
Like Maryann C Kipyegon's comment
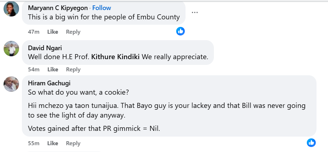pyautogui.click(x=53, y=32)
